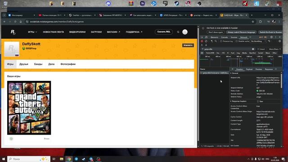The width and height of the screenshot is (288, 162).
Task: Switch to the Payload tab
Action: (x=249, y=69)
